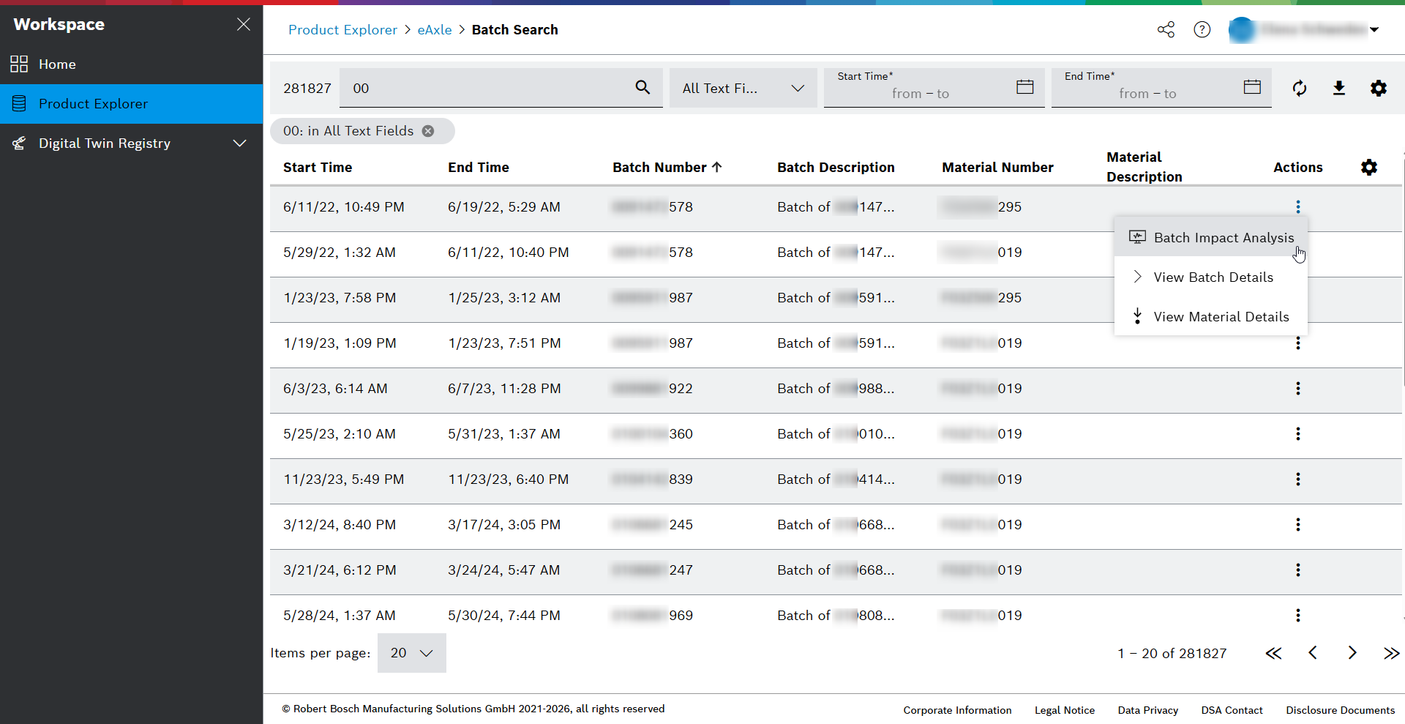The height and width of the screenshot is (724, 1405).
Task: Open table column settings gear icon
Action: (1369, 167)
